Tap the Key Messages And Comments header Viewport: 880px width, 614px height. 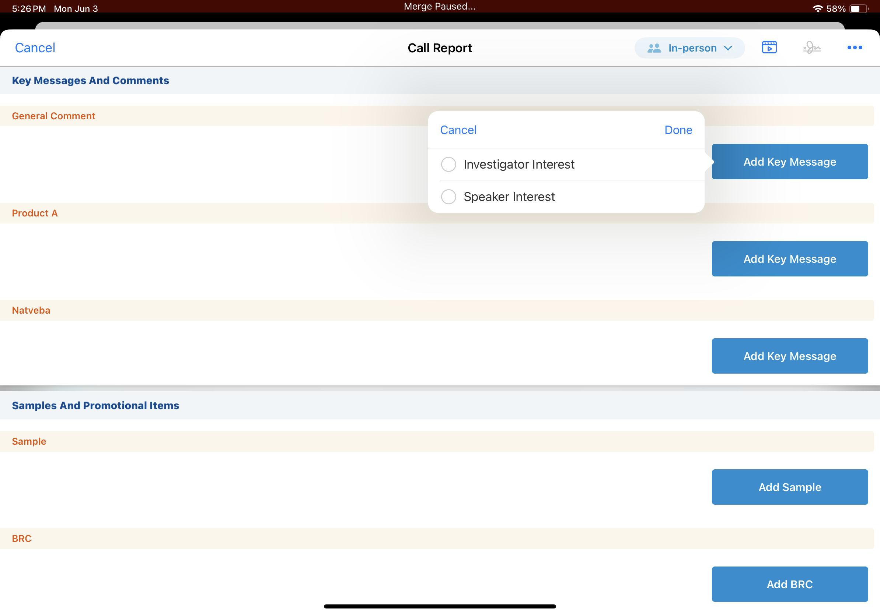coord(90,80)
